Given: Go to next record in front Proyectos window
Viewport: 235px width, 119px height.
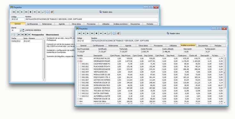Looking at the screenshot, I should (x=88, y=34).
